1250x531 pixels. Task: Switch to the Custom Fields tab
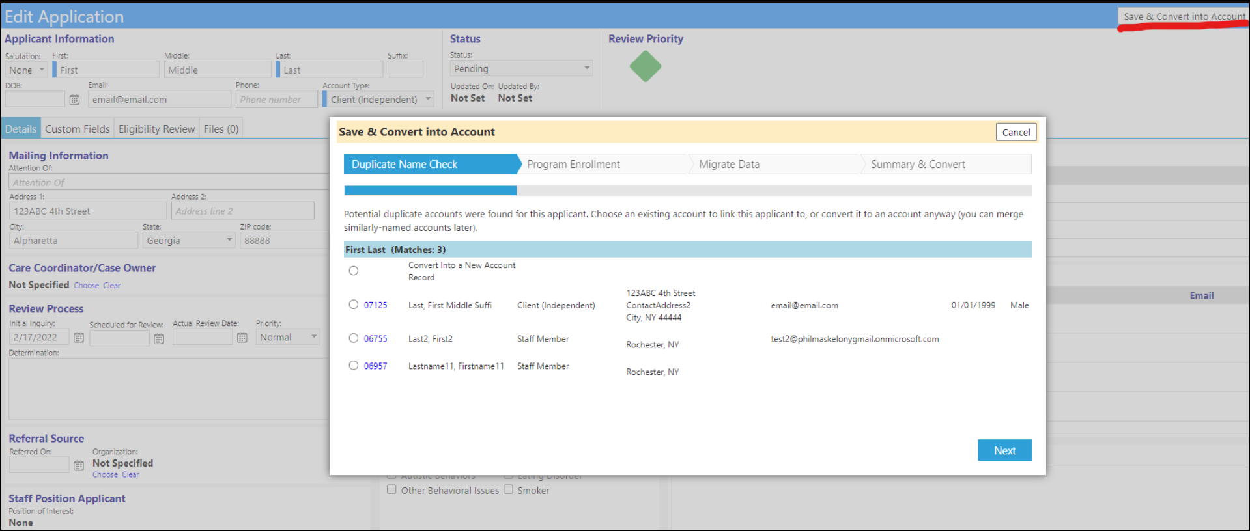tap(78, 129)
